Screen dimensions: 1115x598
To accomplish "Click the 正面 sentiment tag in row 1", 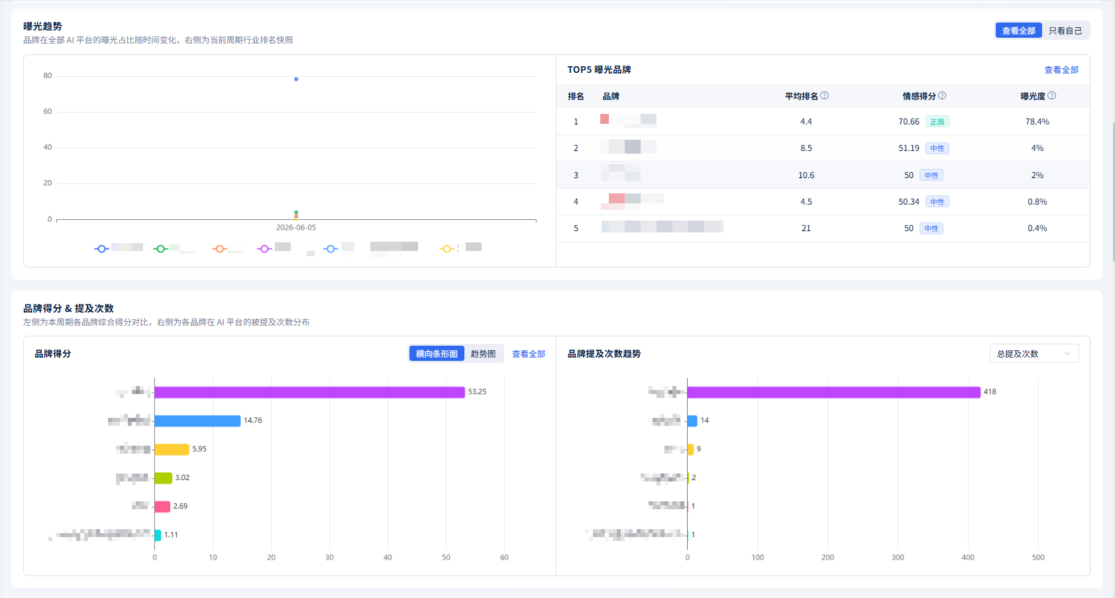I will tap(937, 122).
